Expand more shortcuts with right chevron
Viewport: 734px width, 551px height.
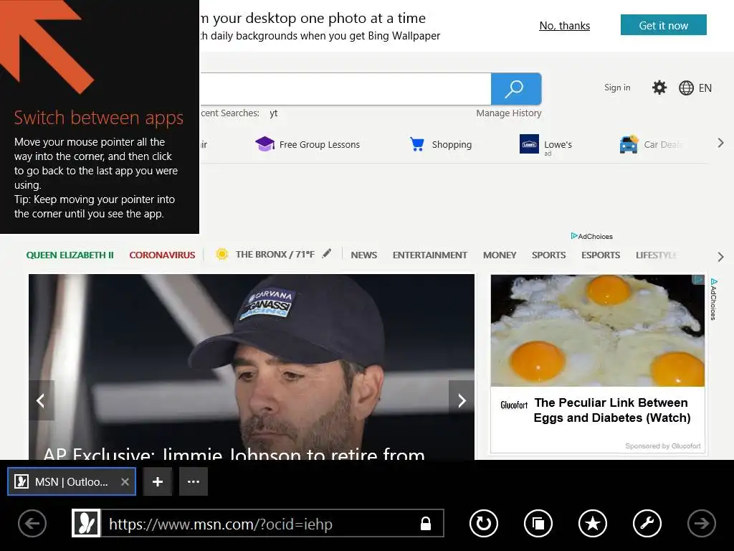[721, 143]
